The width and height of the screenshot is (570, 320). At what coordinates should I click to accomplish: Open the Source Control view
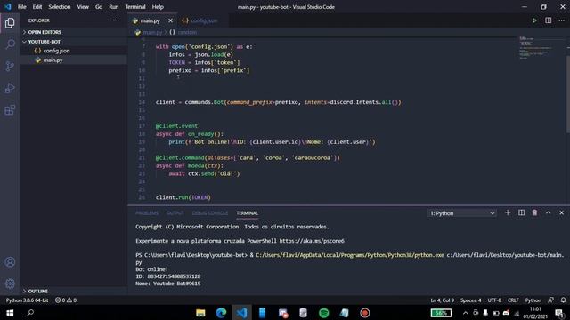(x=10, y=66)
